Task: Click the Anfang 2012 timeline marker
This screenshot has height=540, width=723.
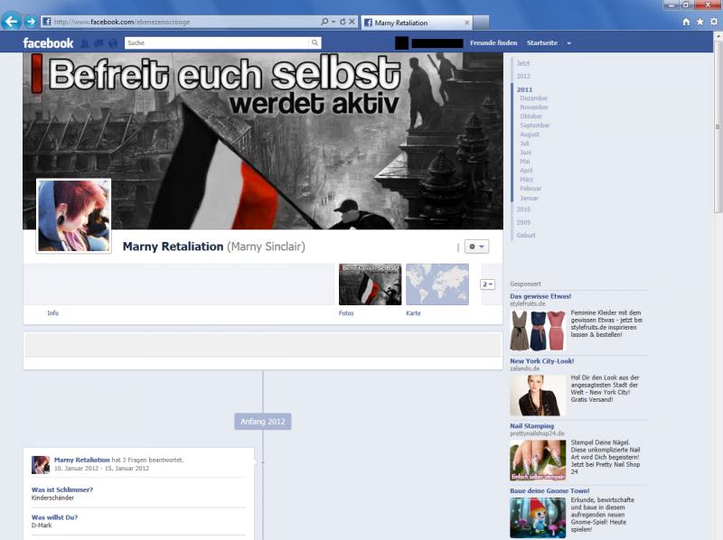Action: pos(261,419)
